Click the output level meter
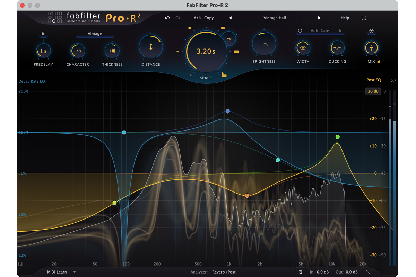The height and width of the screenshot is (277, 416). tap(392, 178)
